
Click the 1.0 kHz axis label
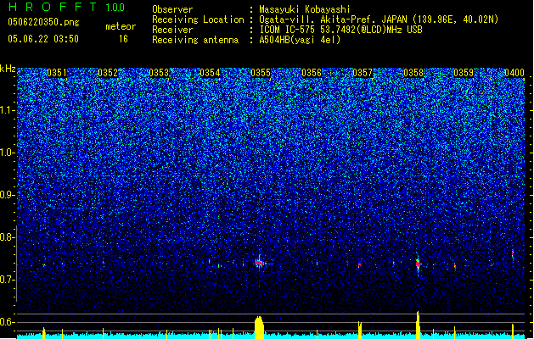(x=7, y=153)
